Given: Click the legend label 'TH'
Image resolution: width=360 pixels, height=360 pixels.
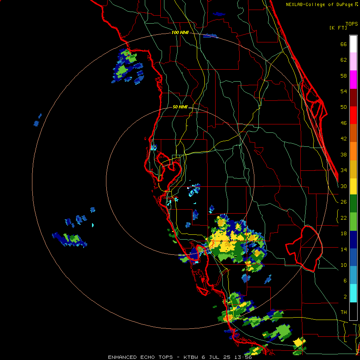Looking at the screenshot, I should tap(344, 312).
